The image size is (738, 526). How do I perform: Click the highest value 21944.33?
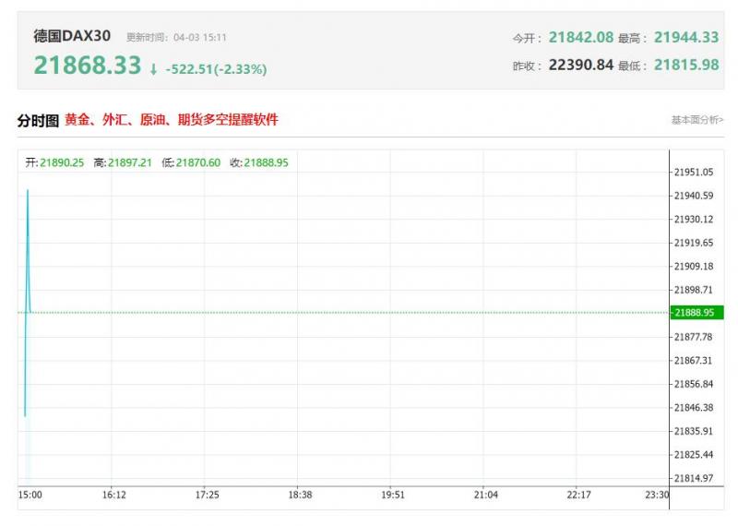[x=686, y=37]
